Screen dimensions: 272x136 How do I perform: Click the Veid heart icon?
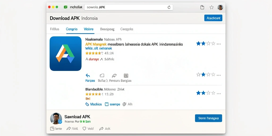point(84,129)
